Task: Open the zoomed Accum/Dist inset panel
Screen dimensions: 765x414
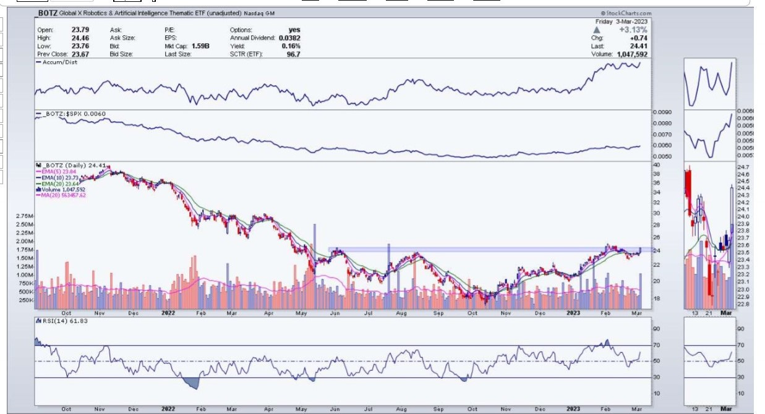Action: [709, 85]
